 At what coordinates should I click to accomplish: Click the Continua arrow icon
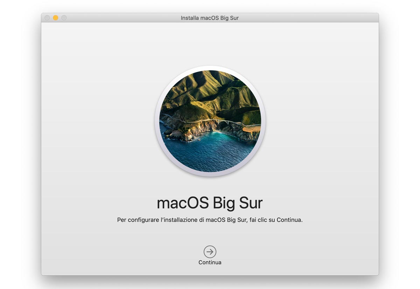[x=210, y=252]
